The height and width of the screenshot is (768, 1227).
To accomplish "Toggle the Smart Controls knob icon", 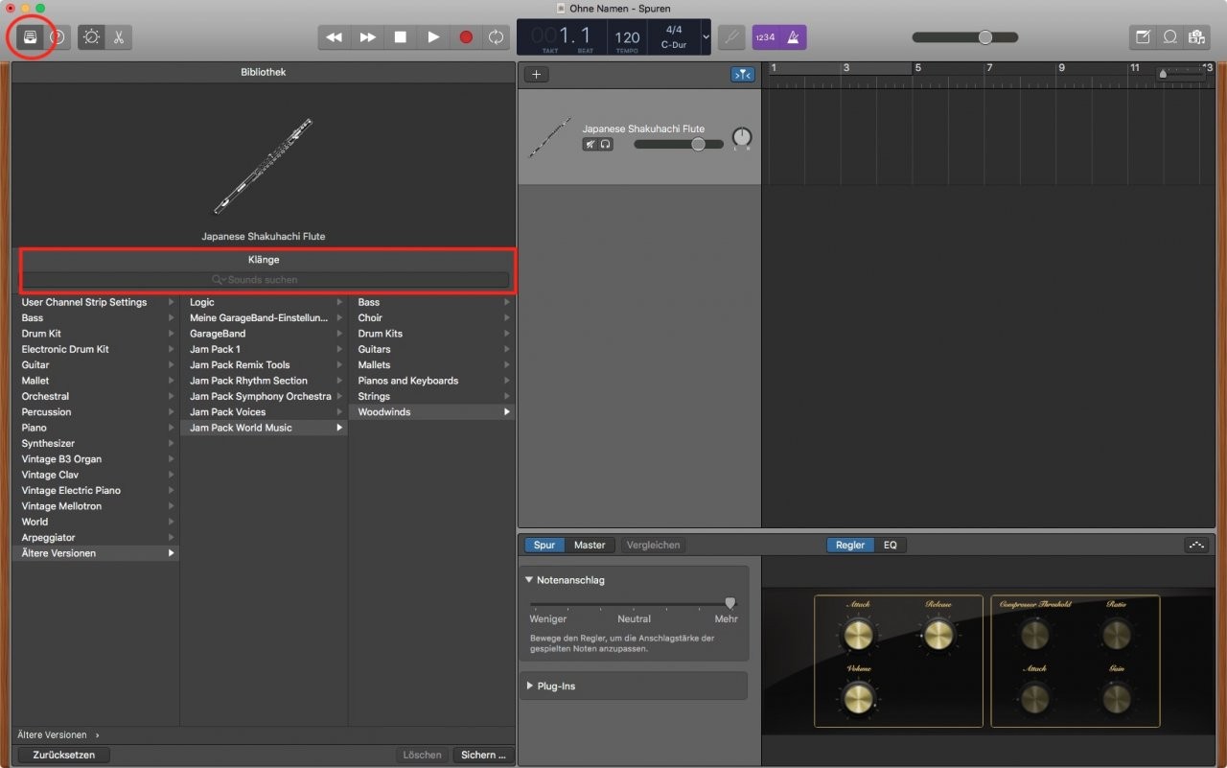I will (x=91, y=37).
